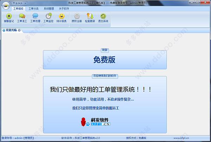211x142 pixels.
Task: Click the 软件名称 status bar entry
Action: point(81,138)
